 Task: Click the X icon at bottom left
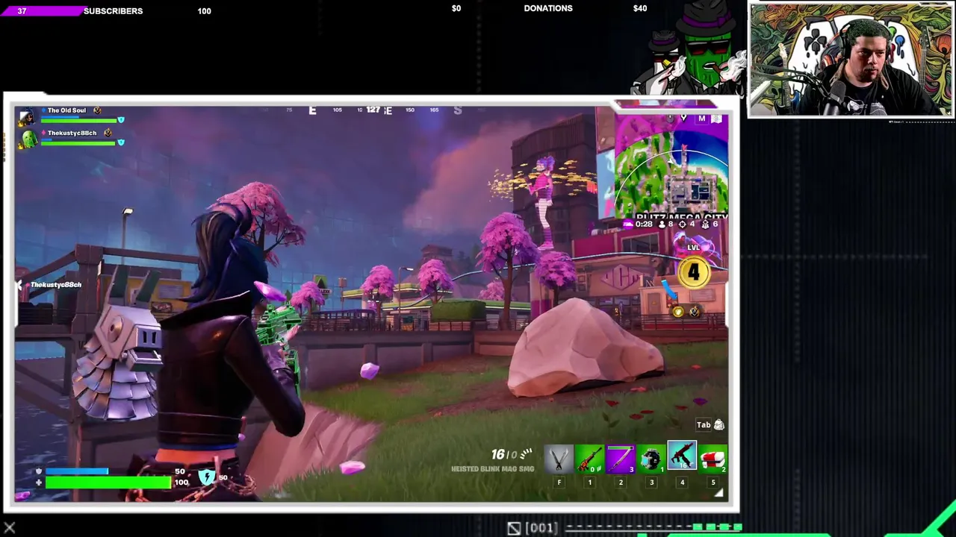pos(10,528)
